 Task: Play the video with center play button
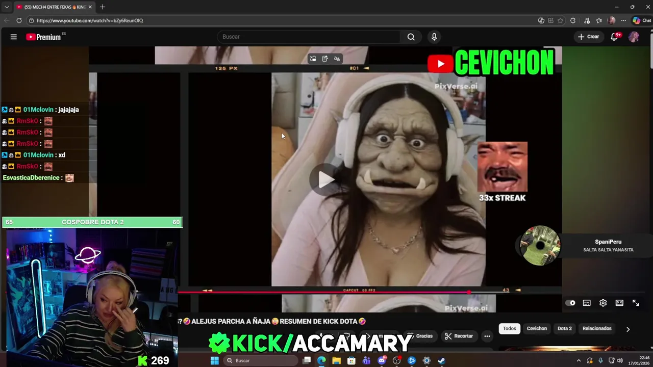tap(326, 179)
